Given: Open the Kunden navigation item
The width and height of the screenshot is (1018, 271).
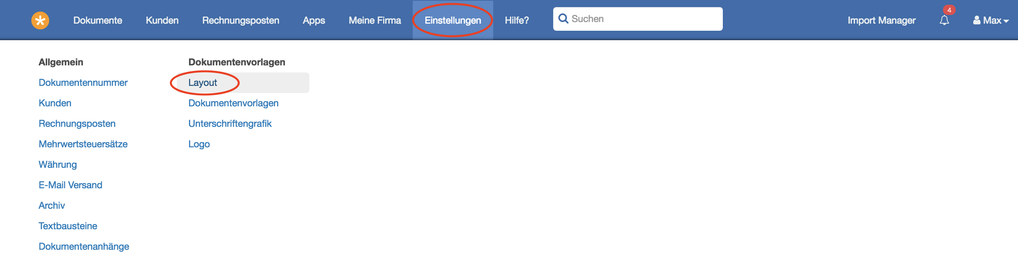Looking at the screenshot, I should [162, 20].
